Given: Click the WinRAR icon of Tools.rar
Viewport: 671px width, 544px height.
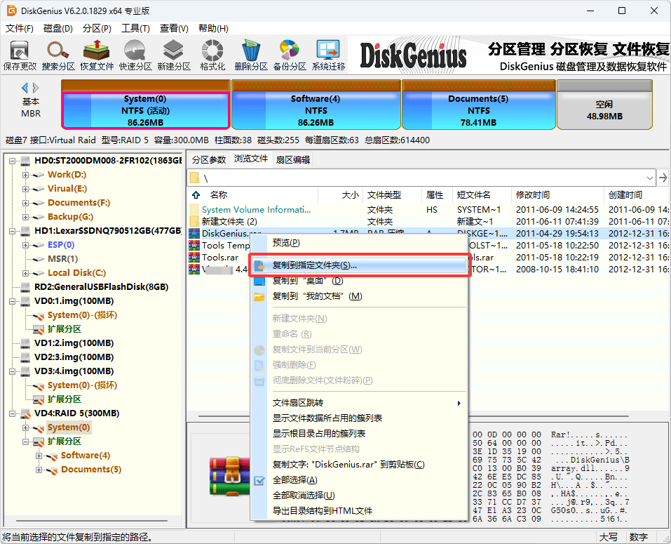Looking at the screenshot, I should (x=194, y=257).
